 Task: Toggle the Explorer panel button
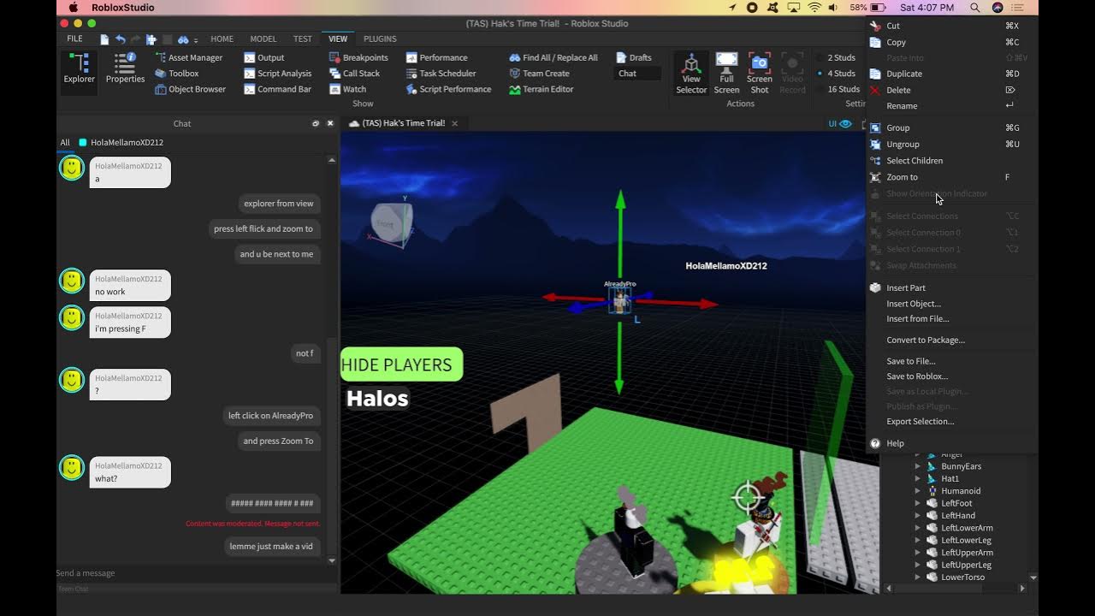click(79, 68)
